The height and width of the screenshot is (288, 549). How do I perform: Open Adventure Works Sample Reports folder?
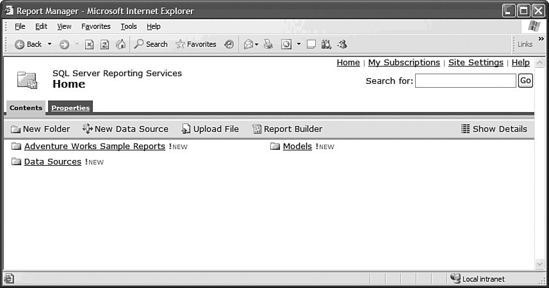pos(95,147)
